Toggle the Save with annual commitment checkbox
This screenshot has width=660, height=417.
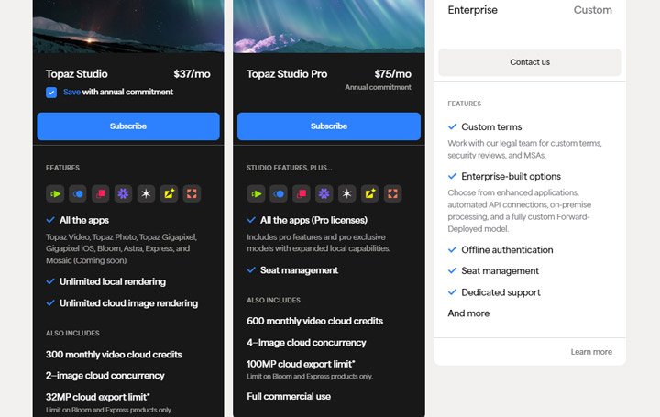point(51,93)
